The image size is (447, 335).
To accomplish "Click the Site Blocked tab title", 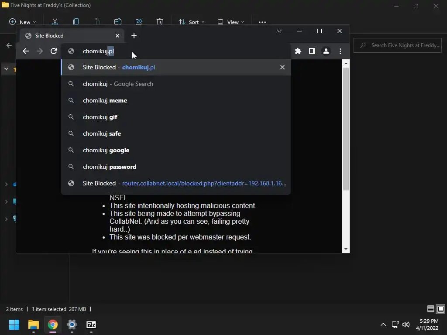I will (x=49, y=36).
